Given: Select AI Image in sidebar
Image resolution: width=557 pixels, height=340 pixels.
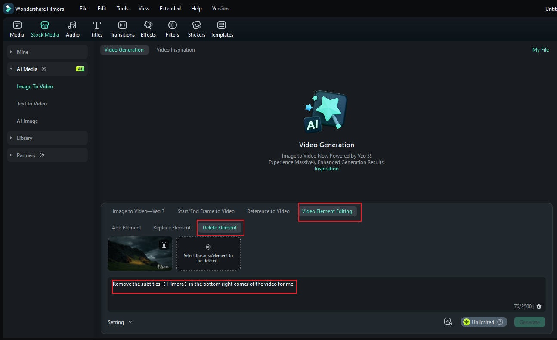Looking at the screenshot, I should pyautogui.click(x=27, y=121).
